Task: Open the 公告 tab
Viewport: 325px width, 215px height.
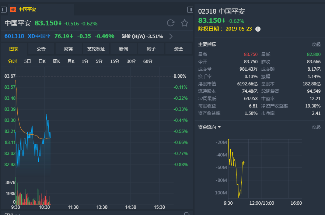Action: [41, 49]
